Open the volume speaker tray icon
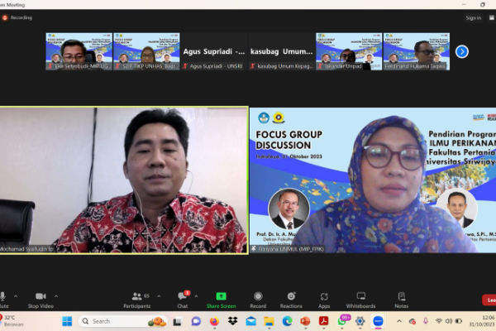 coord(449,321)
